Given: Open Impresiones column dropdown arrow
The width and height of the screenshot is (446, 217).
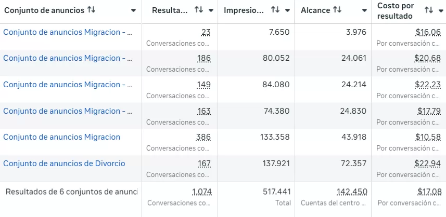Looking at the screenshot, I should pos(288,10).
